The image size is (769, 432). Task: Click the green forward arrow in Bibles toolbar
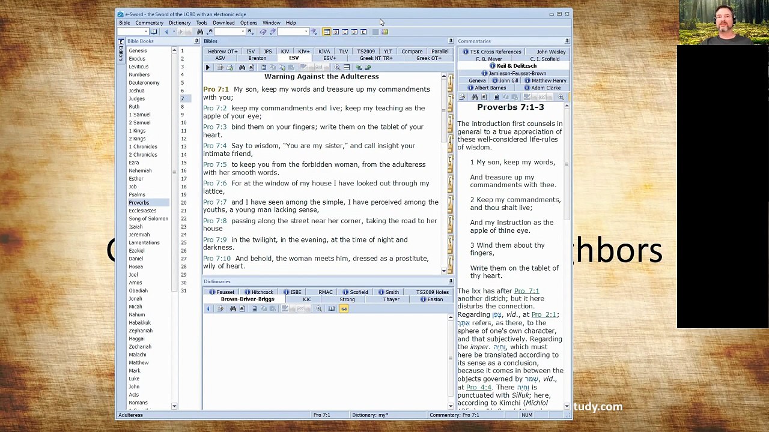coord(368,67)
